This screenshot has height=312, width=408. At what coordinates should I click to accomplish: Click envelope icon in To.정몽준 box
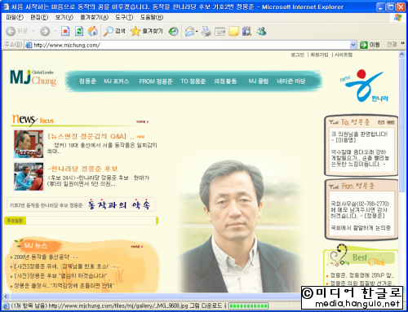381,122
